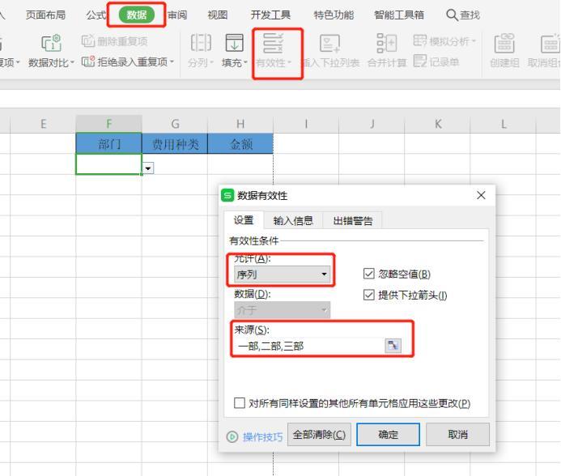
Task: Click the 记录单 icon
Action: (x=420, y=62)
